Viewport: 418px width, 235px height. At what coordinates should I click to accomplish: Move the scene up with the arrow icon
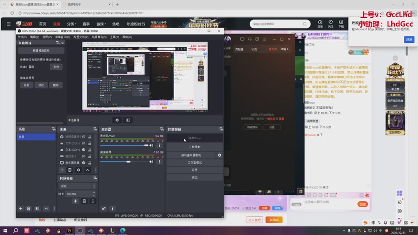click(46, 208)
